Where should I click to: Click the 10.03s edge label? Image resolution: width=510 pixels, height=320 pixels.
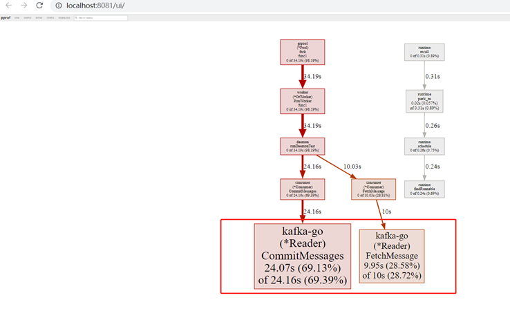click(x=352, y=167)
